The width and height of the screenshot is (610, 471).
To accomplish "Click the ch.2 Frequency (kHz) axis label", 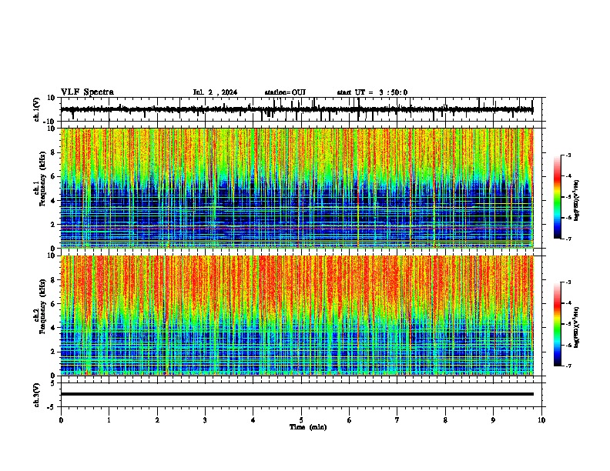I will click(41, 306).
